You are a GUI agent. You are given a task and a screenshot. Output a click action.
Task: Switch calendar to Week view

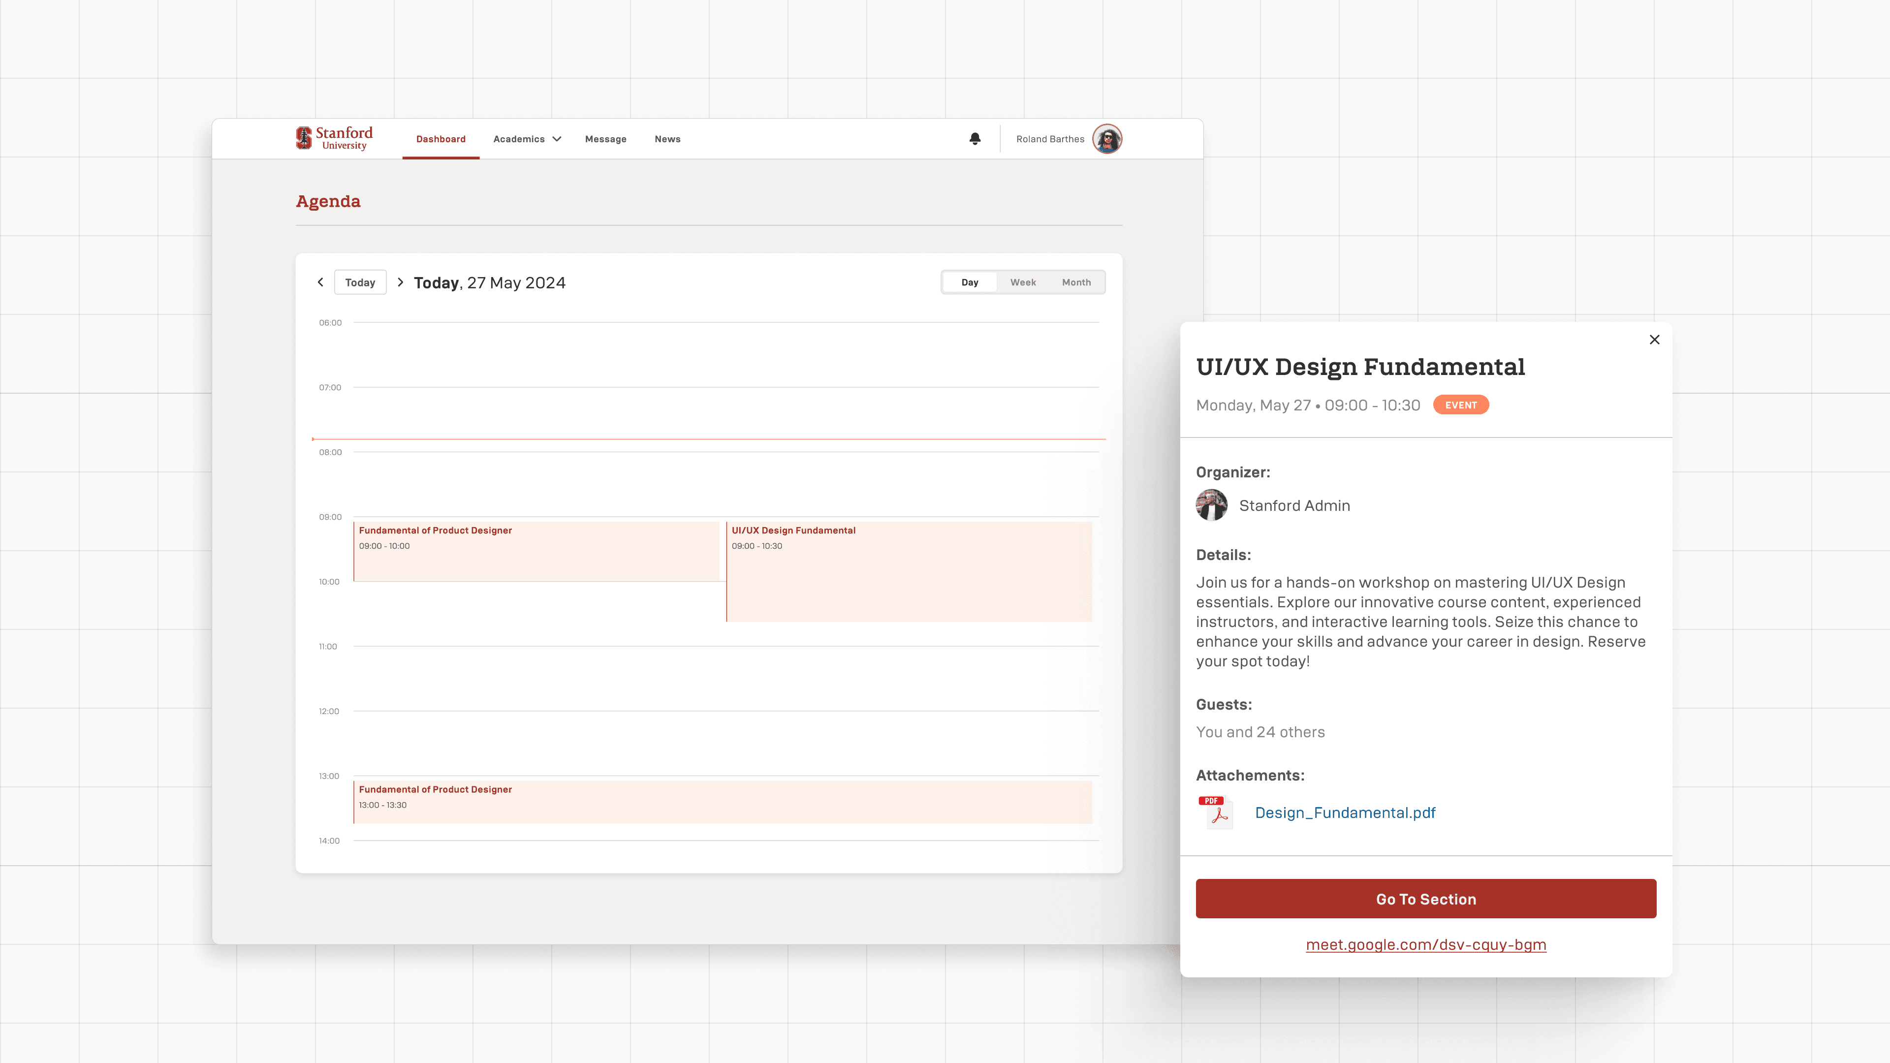pyautogui.click(x=1023, y=282)
